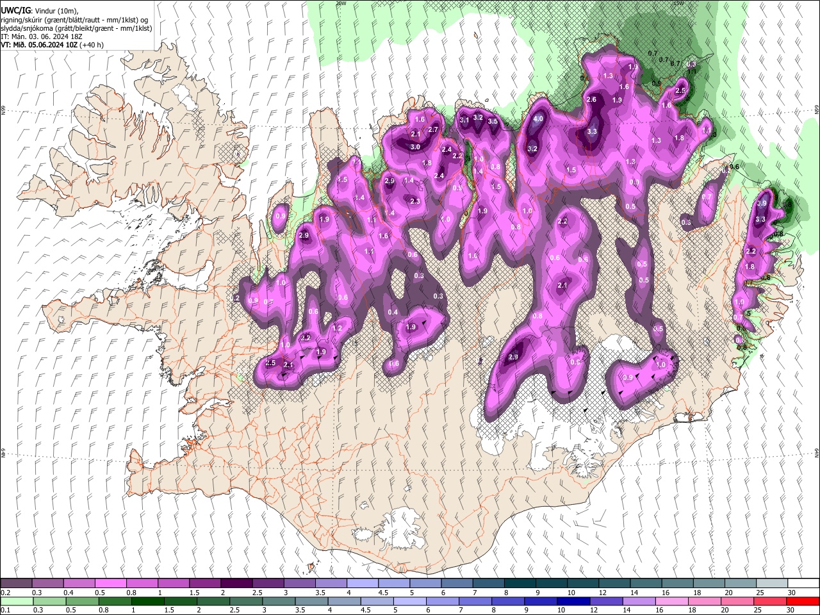Click the darkest purple swatch labeled 2, snow scale
Image resolution: width=820 pixels, height=615 pixels.
236,584
